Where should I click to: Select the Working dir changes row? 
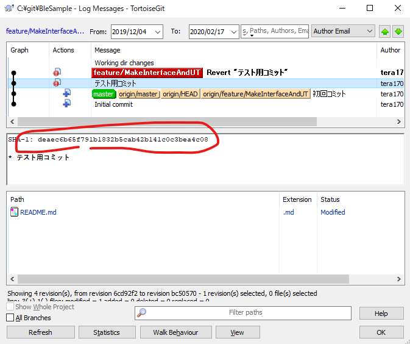pyautogui.click(x=206, y=63)
